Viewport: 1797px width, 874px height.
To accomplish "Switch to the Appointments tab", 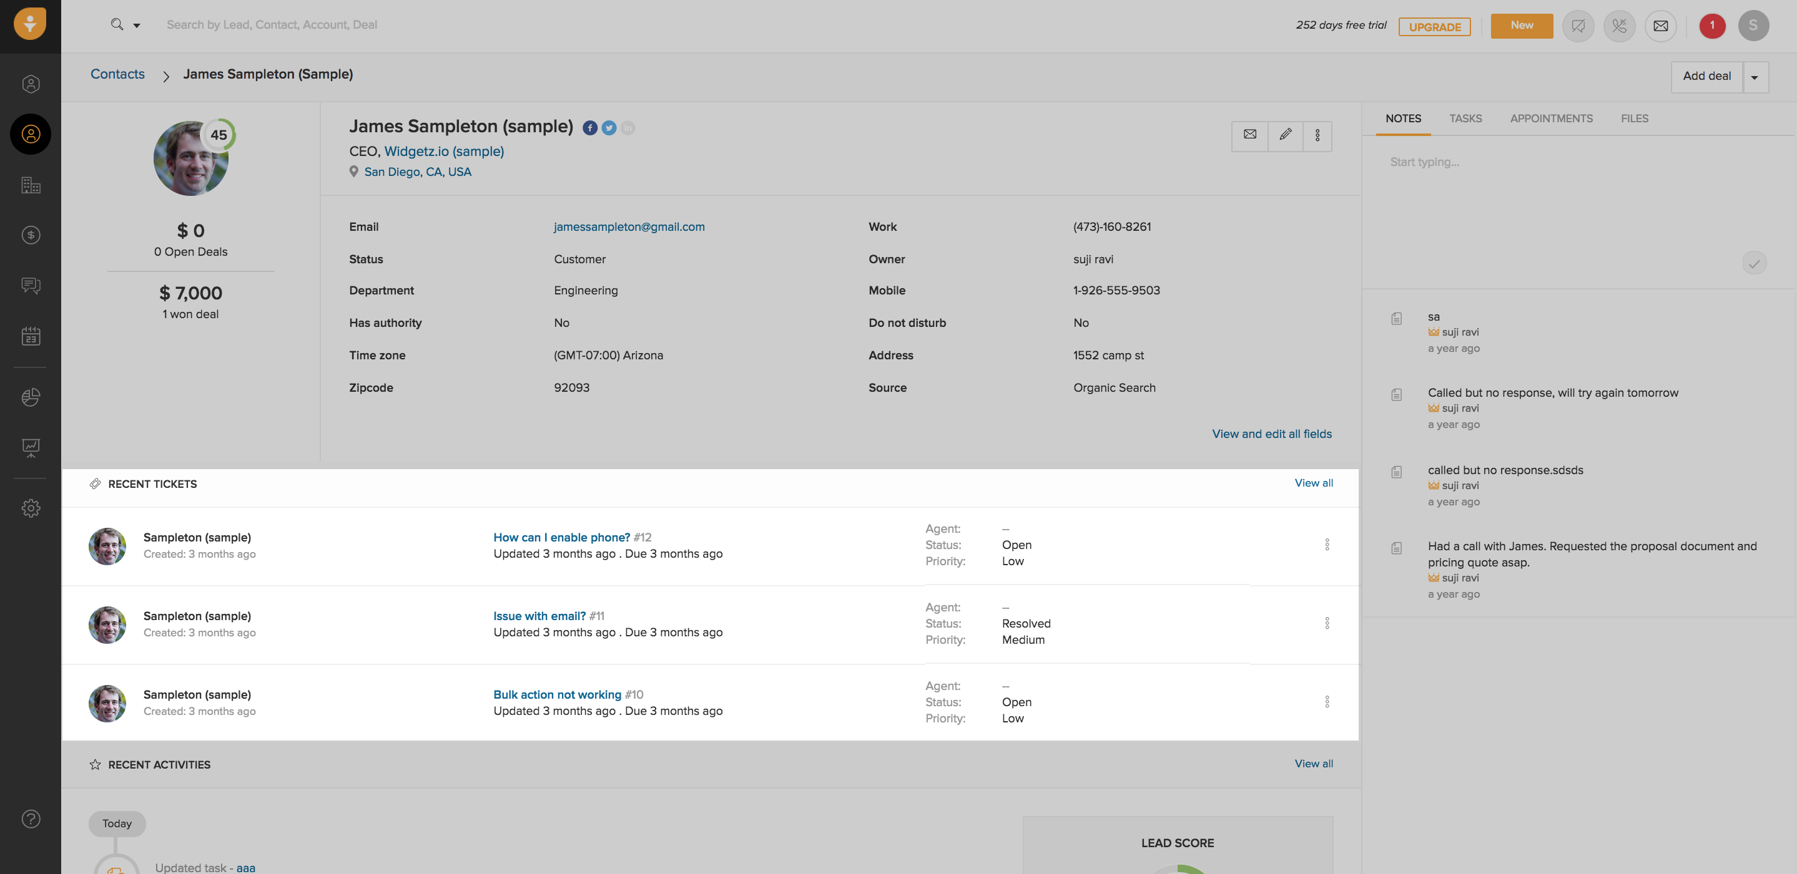I will tap(1551, 119).
